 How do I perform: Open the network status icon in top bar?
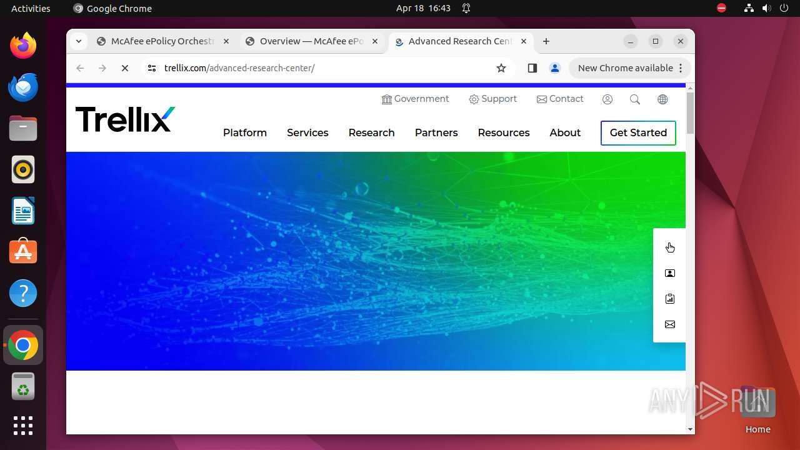[x=749, y=8]
